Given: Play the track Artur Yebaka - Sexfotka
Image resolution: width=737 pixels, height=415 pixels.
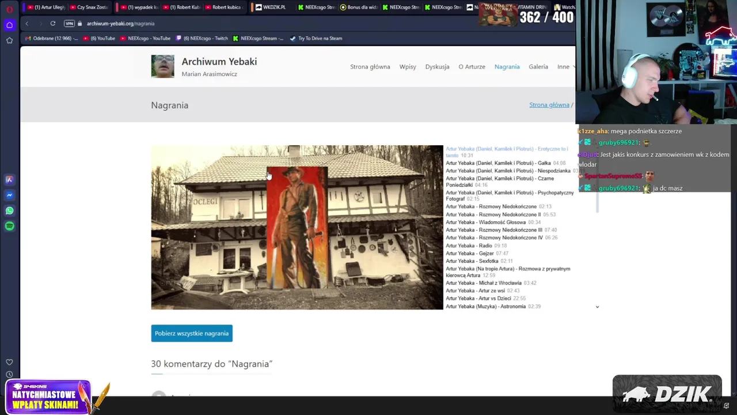Looking at the screenshot, I should tap(479, 261).
